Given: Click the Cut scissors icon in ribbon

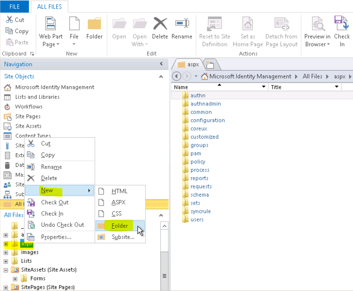Looking at the screenshot, I should tap(10, 20).
